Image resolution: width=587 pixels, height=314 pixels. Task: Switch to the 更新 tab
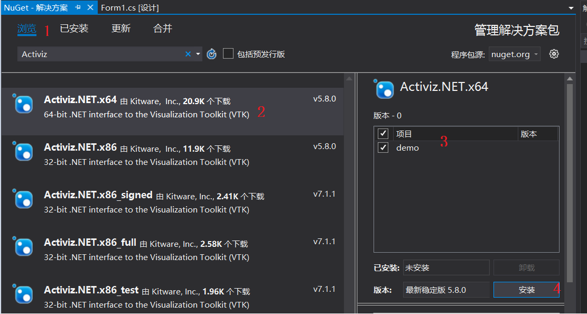[x=121, y=29]
